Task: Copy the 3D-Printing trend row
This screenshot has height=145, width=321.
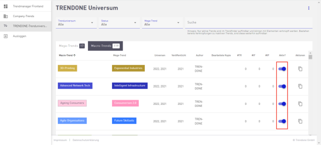Action: (x=300, y=69)
